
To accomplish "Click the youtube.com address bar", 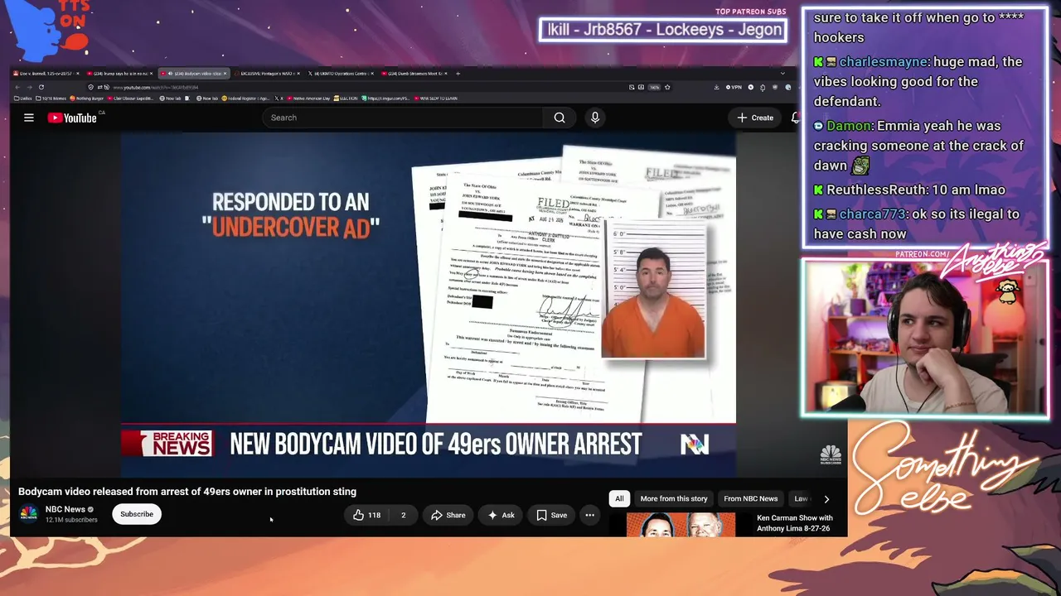I will [356, 87].
